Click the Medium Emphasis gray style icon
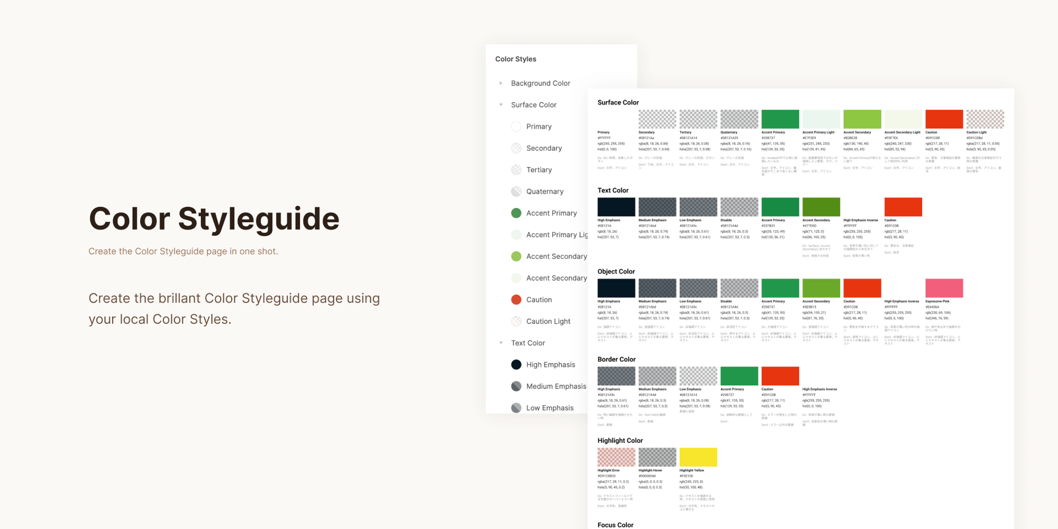 tap(516, 386)
